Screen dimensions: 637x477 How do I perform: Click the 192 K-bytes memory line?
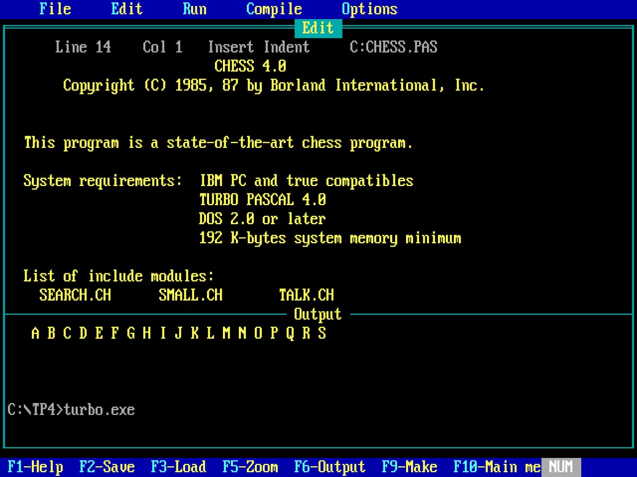(330, 238)
